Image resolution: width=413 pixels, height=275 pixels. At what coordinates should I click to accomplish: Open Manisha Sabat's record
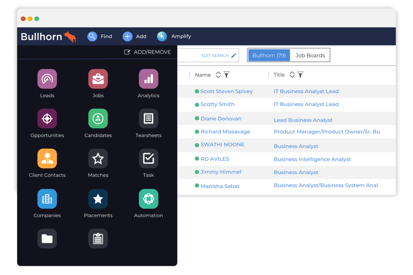(x=220, y=186)
